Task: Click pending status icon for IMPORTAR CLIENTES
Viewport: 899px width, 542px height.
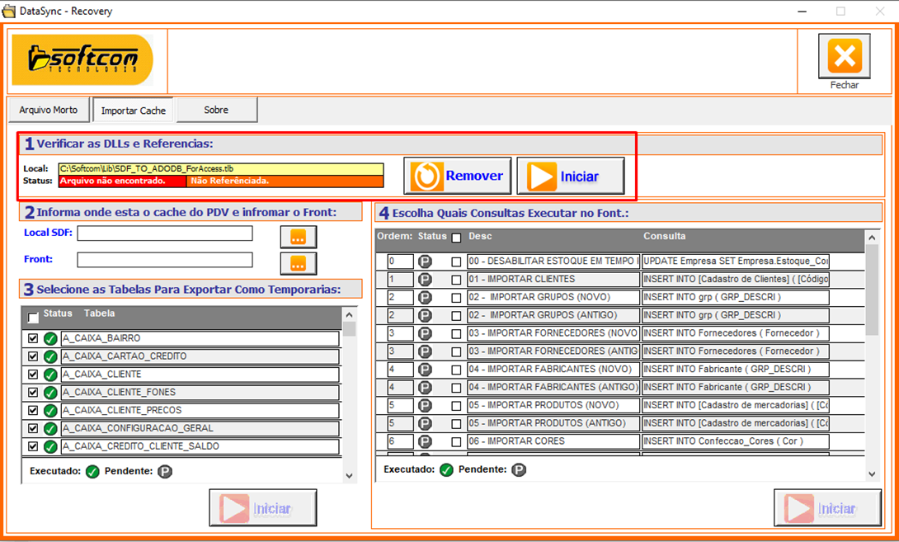Action: click(x=425, y=280)
